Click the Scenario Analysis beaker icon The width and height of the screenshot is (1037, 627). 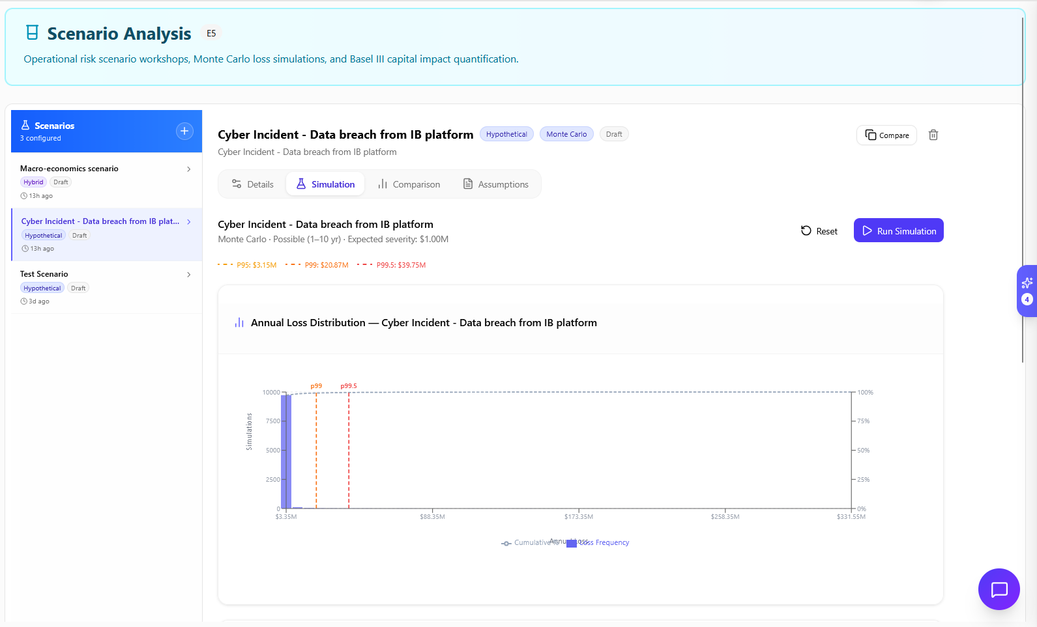tap(32, 33)
